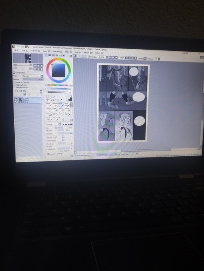204x271 pixels.
Task: Open brush edge mode Normal dropdown
Action: click(x=53, y=124)
